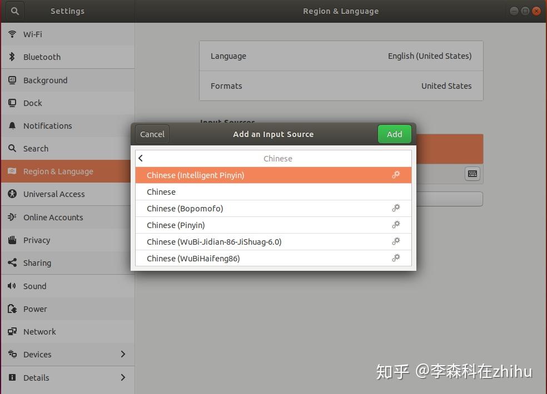Open preferences gear for Chinese (Intelligent Pinyin)
Image resolution: width=547 pixels, height=394 pixels.
click(396, 175)
